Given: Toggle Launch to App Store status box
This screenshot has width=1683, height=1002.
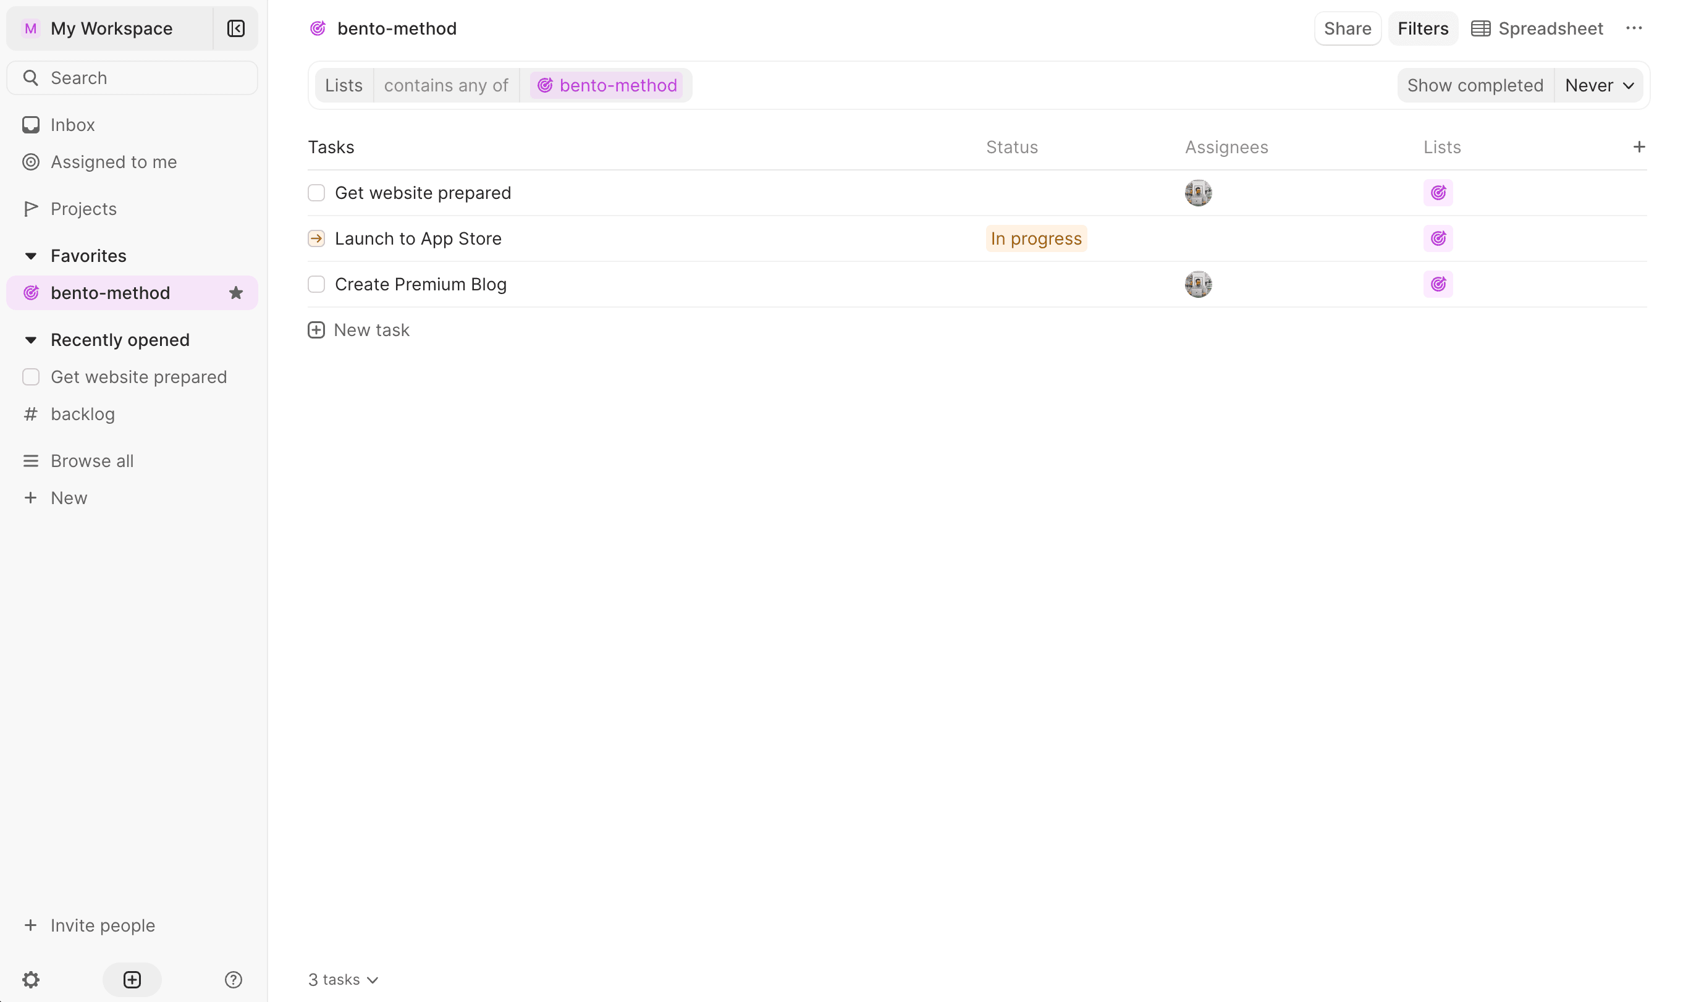Looking at the screenshot, I should [316, 238].
